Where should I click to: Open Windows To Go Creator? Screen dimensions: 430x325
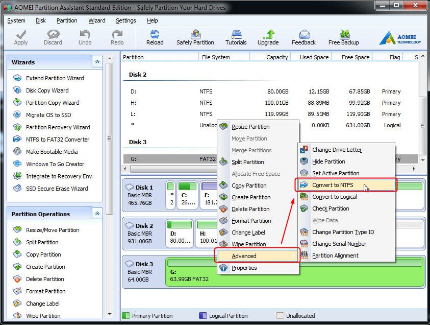[x=55, y=164]
